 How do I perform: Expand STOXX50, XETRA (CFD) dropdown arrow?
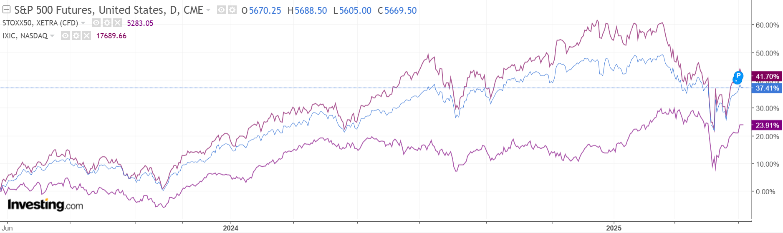[x=83, y=23]
